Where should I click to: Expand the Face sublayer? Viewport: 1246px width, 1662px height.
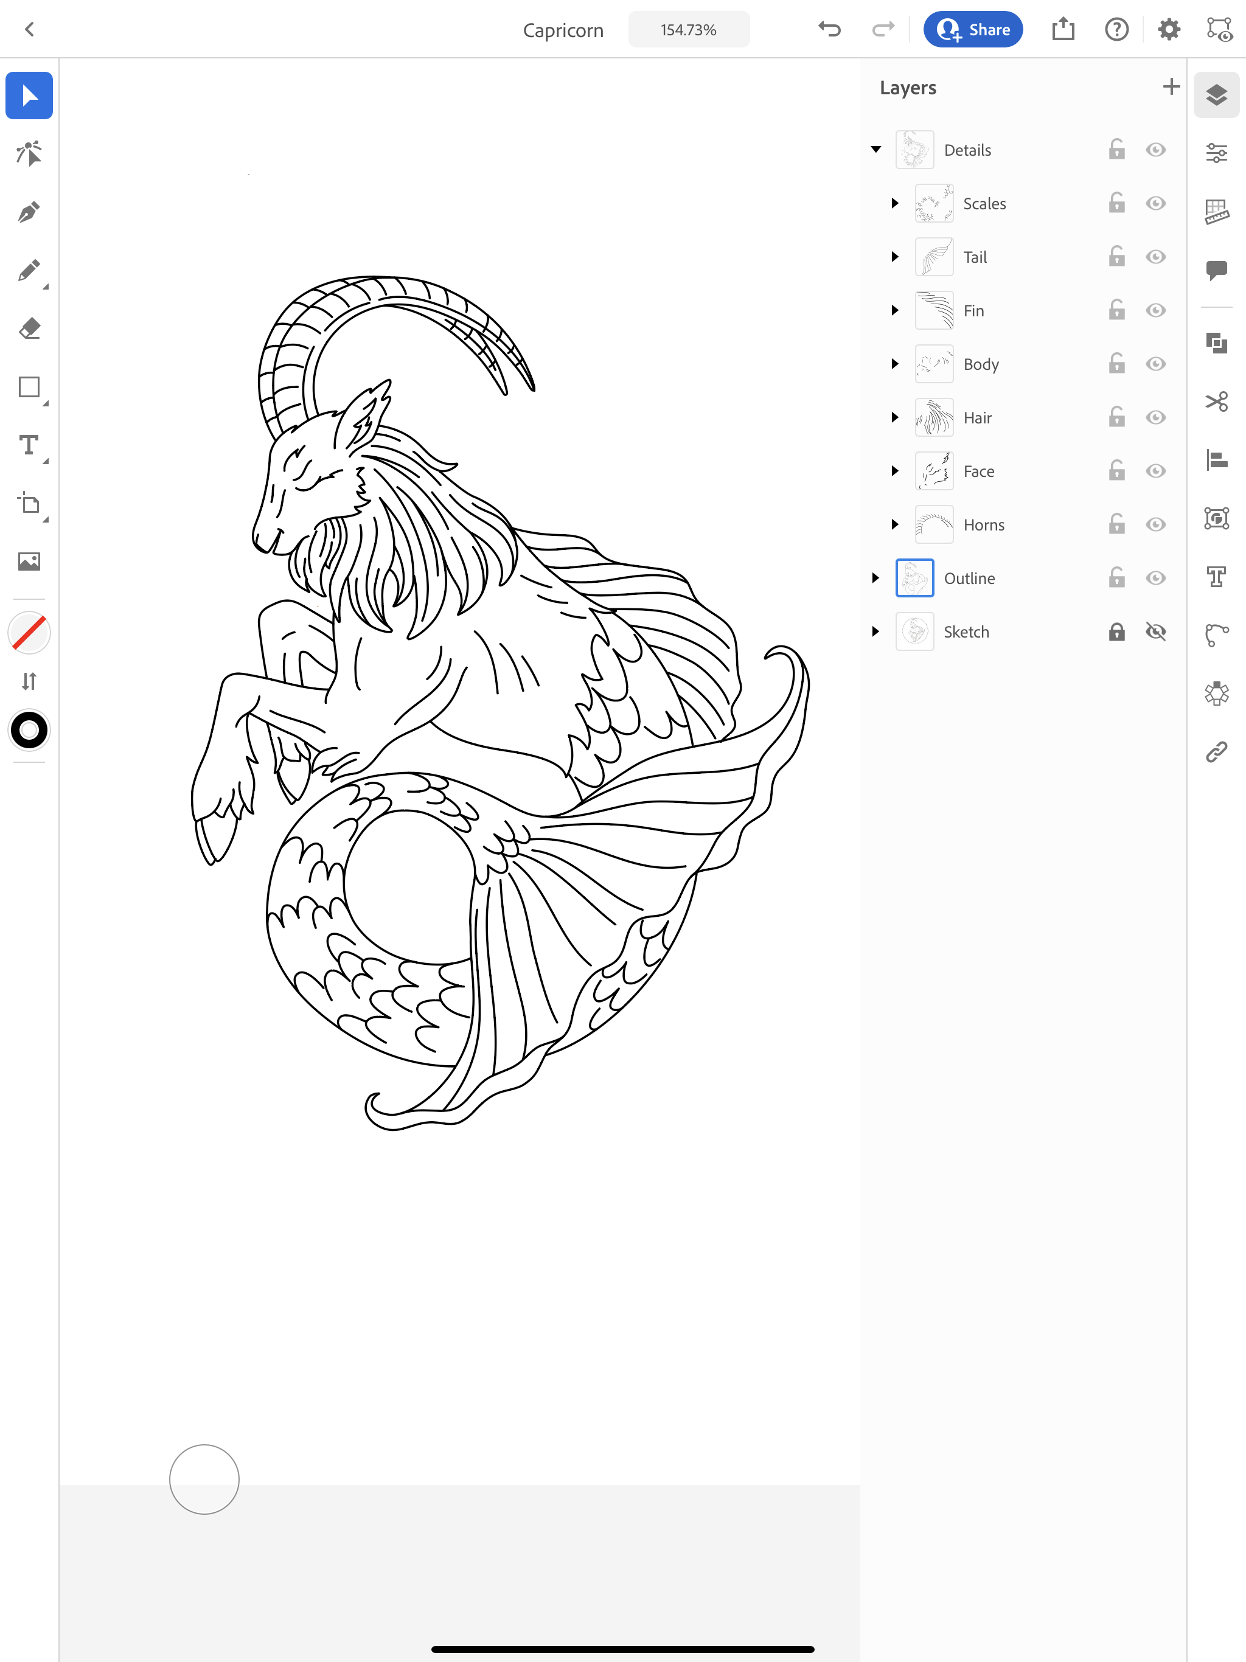coord(894,470)
